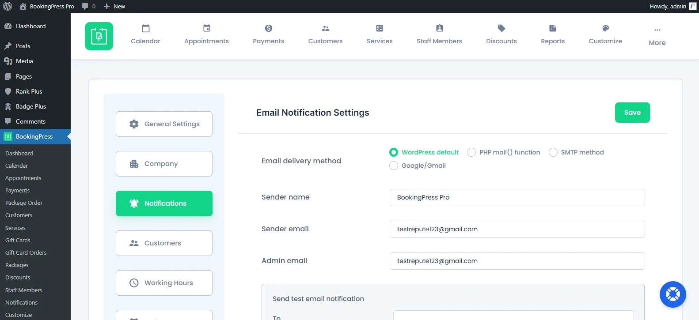Screen dimensions: 699x320
Task: Click the Payments dollar icon
Action: pos(269,28)
